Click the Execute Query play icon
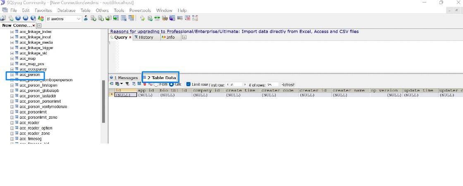This screenshot has height=186, width=463. coord(18,18)
